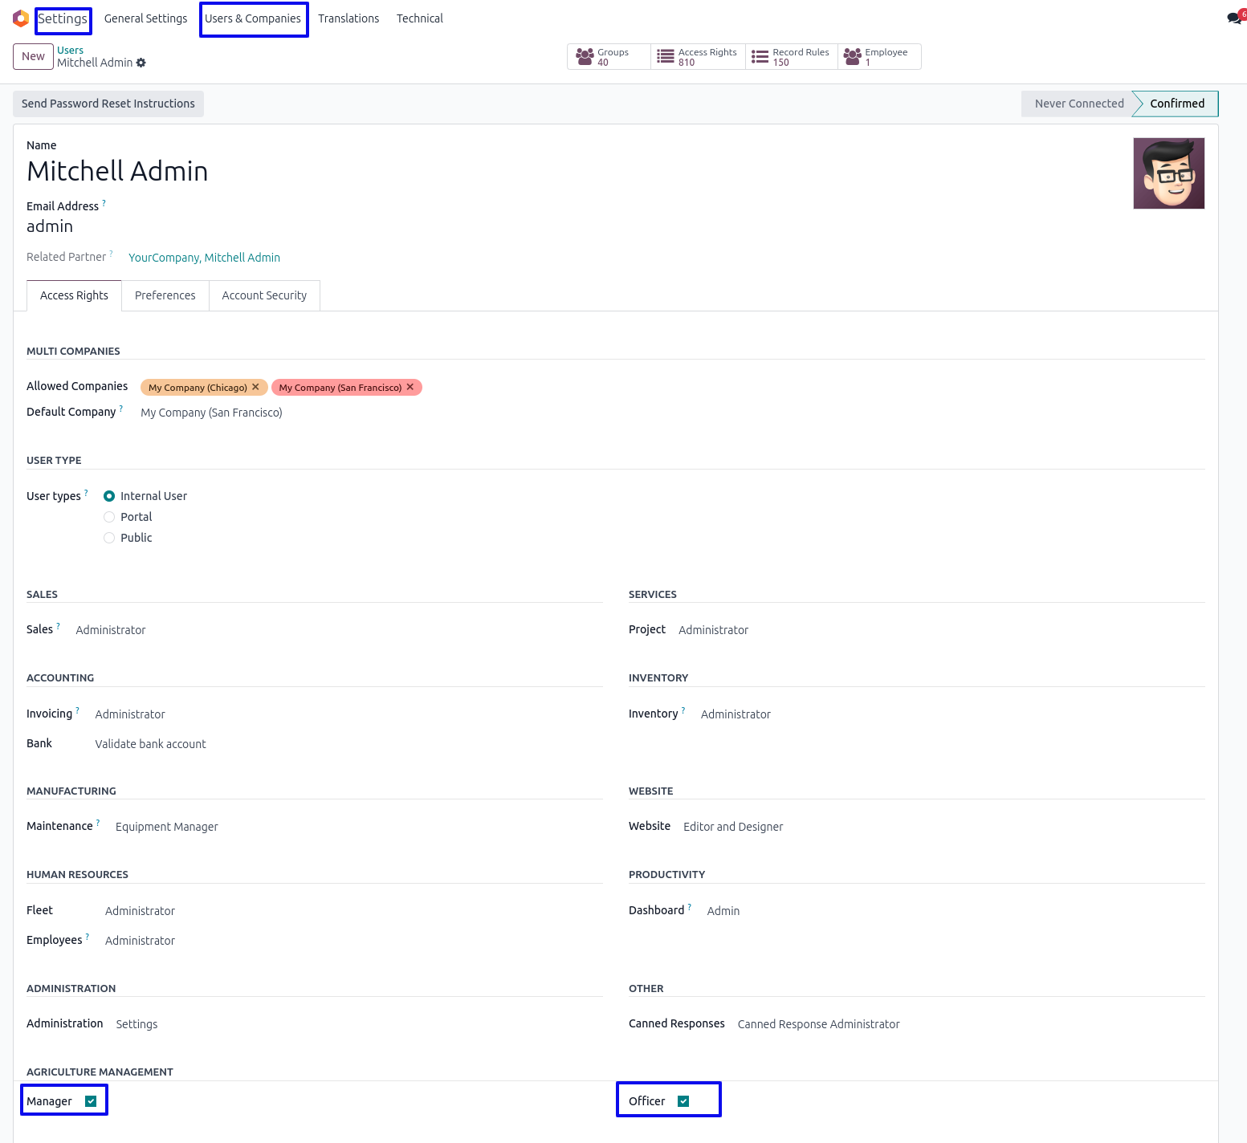Select the Confirmed status

point(1176,104)
